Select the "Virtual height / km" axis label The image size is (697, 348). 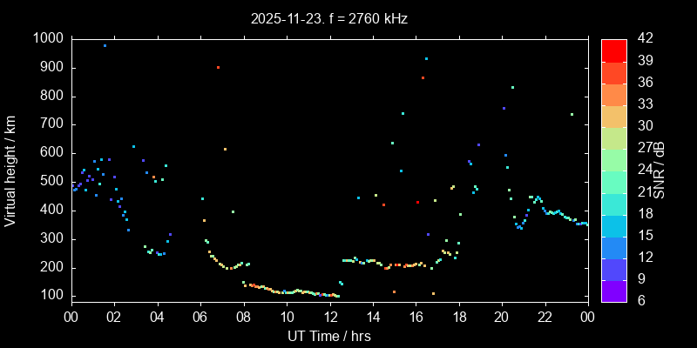tap(10, 170)
